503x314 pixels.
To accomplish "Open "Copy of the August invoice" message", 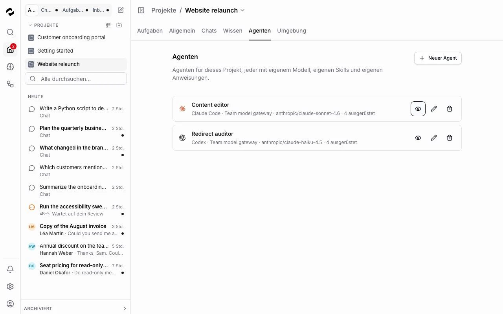I will pos(76,230).
